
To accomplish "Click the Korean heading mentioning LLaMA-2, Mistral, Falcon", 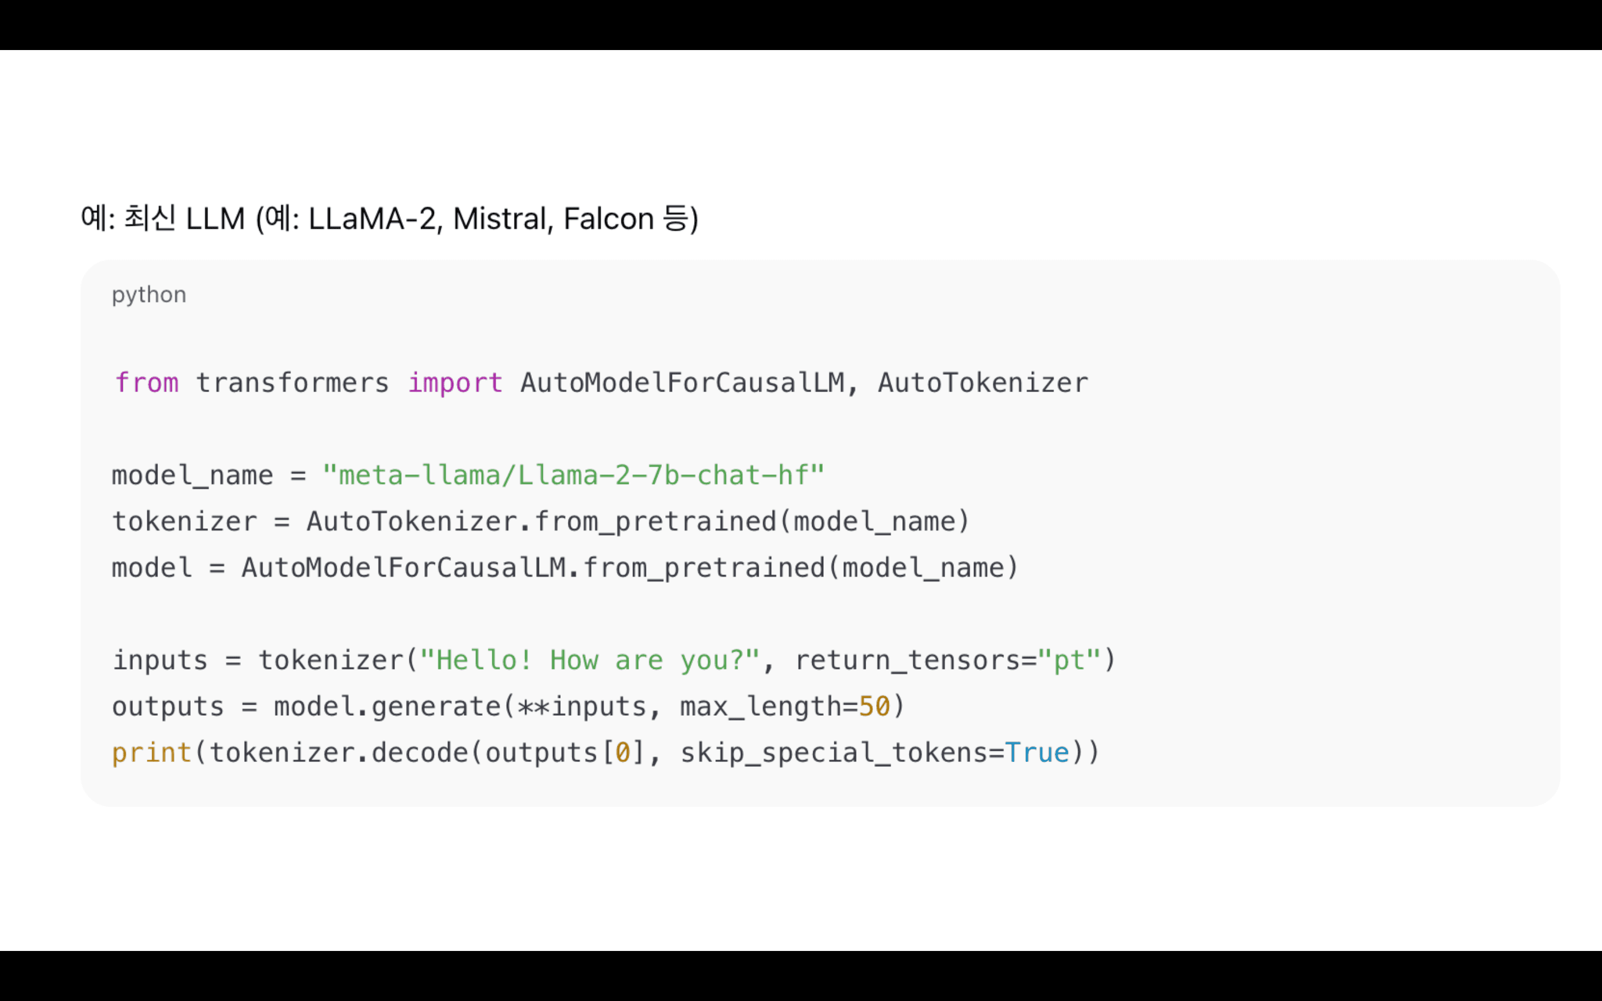I will tap(389, 219).
